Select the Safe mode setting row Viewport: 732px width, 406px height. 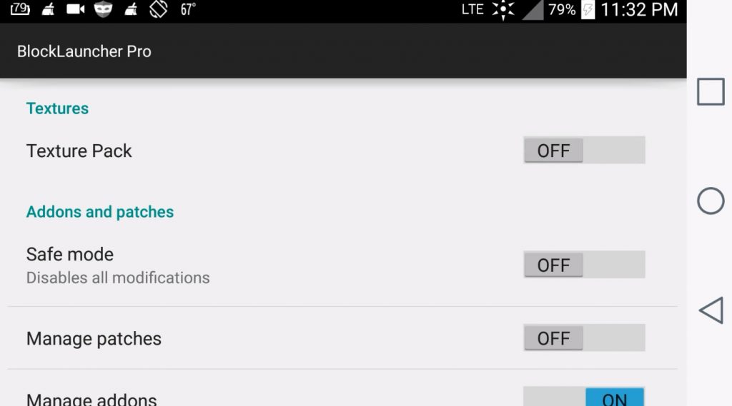click(x=342, y=265)
